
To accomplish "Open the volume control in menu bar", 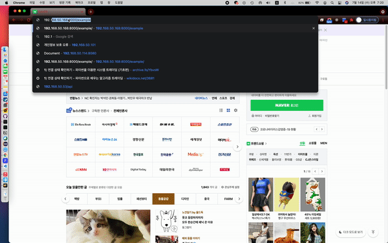I will [x=268, y=3].
